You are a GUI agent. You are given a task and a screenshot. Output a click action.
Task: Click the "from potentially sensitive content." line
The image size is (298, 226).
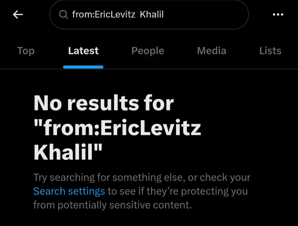112,205
